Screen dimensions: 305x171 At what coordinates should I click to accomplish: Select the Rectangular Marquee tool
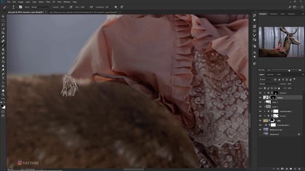pyautogui.click(x=3, y=20)
